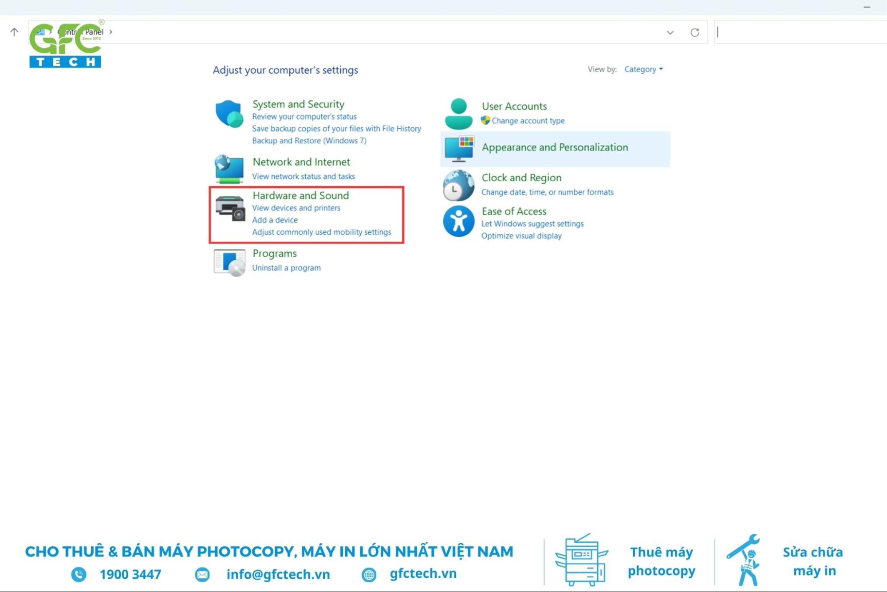Open Network and Internet settings
887x592 pixels.
coord(302,161)
